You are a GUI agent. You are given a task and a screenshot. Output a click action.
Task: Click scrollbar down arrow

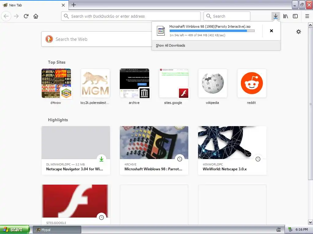point(311,222)
